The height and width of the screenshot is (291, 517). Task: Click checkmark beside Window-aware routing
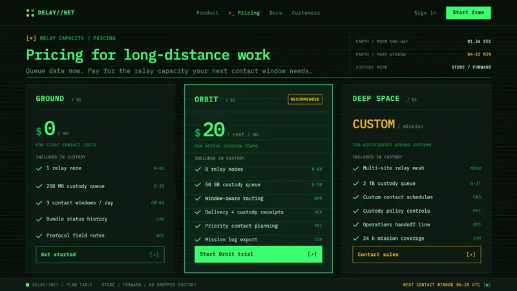point(198,199)
